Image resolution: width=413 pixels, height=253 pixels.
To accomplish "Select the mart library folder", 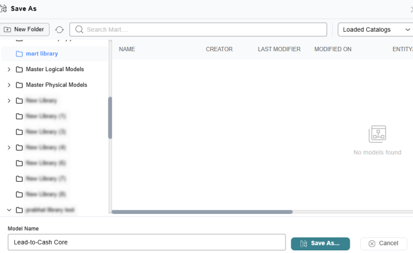I will tap(55, 54).
